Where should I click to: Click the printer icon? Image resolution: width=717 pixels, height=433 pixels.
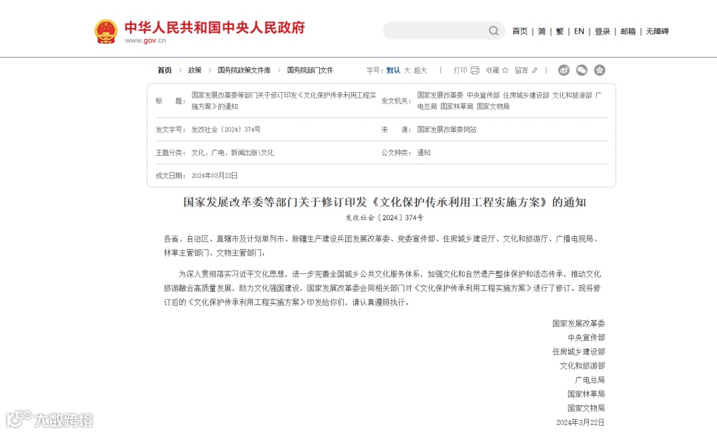(x=475, y=70)
